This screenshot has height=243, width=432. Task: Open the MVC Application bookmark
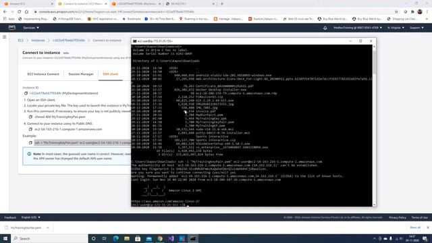coord(103,19)
